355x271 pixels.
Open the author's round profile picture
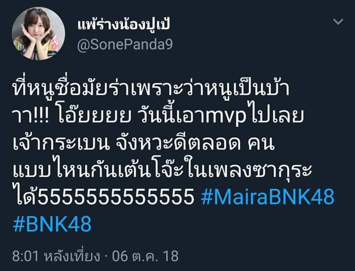38,34
